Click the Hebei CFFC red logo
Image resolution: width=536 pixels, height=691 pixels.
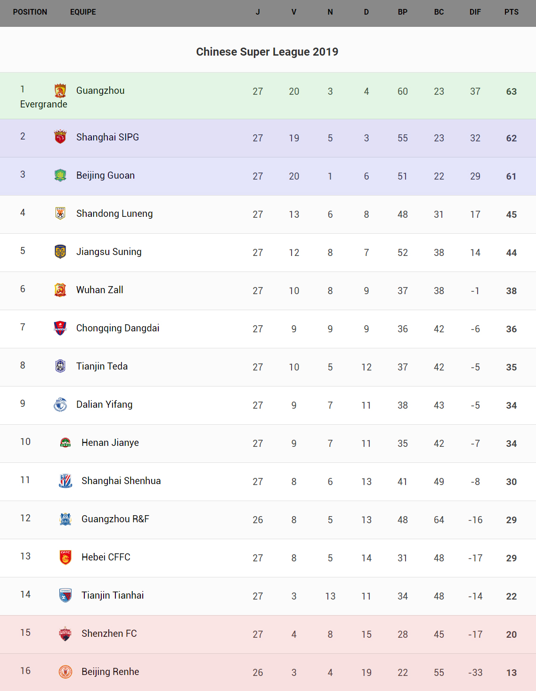point(65,557)
